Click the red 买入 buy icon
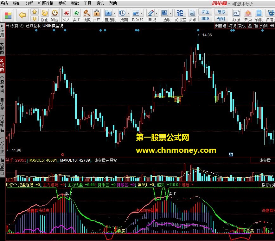The width and height of the screenshot is (275, 241). click(66, 13)
